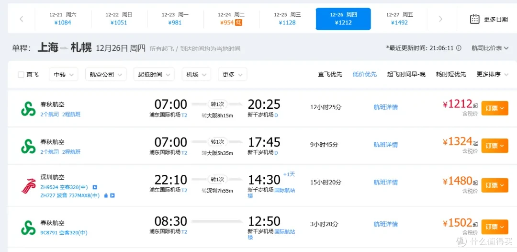Click 08:30 departure time
Viewport: 517px width, 252px height.
[171, 221]
